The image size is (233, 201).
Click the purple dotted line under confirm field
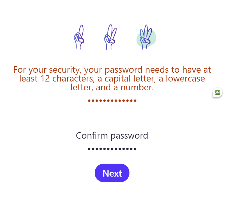point(112,156)
